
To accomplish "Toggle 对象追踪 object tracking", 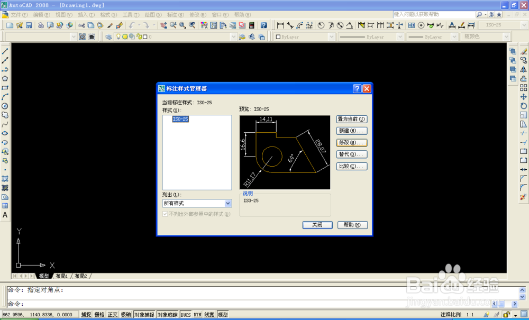I will pos(168,315).
